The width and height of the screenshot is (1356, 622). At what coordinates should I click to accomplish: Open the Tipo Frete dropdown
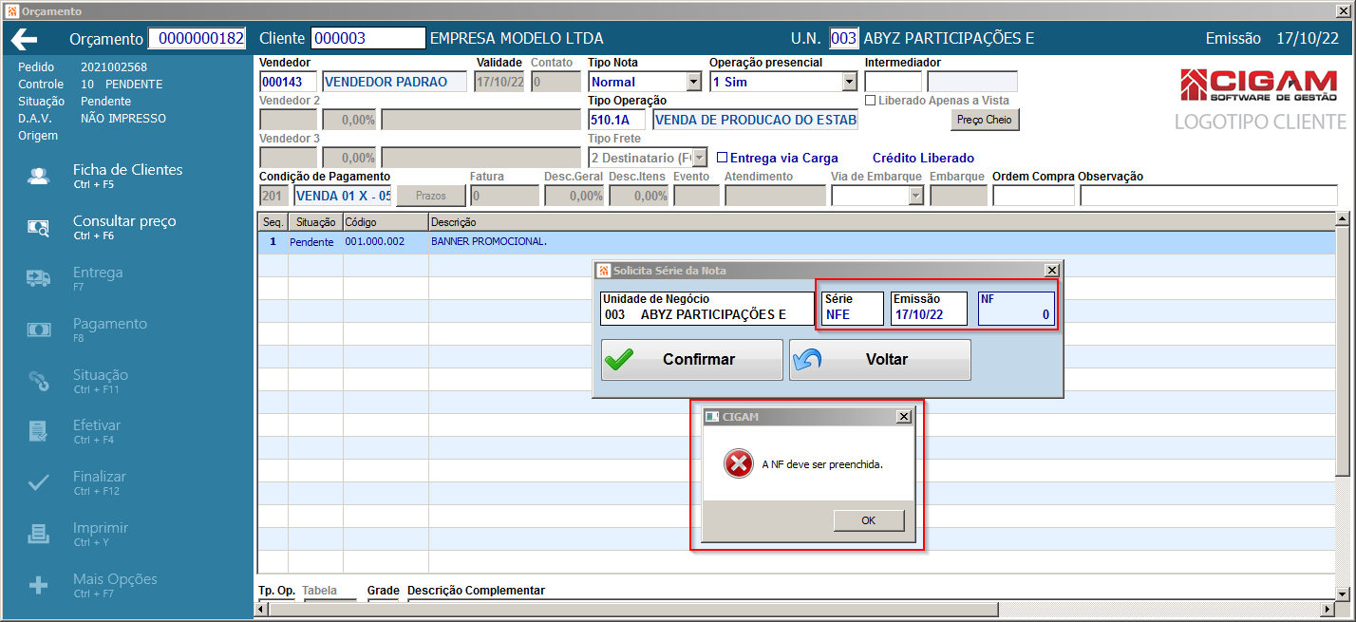(x=700, y=158)
